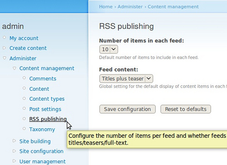This screenshot has height=165, width=227.
Task: Click Number of items in each feed label
Action: pyautogui.click(x=142, y=41)
